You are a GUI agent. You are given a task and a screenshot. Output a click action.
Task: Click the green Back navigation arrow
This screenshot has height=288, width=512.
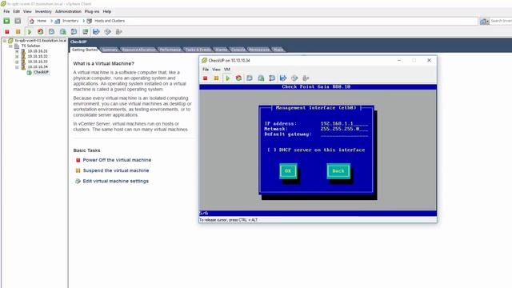click(6, 21)
